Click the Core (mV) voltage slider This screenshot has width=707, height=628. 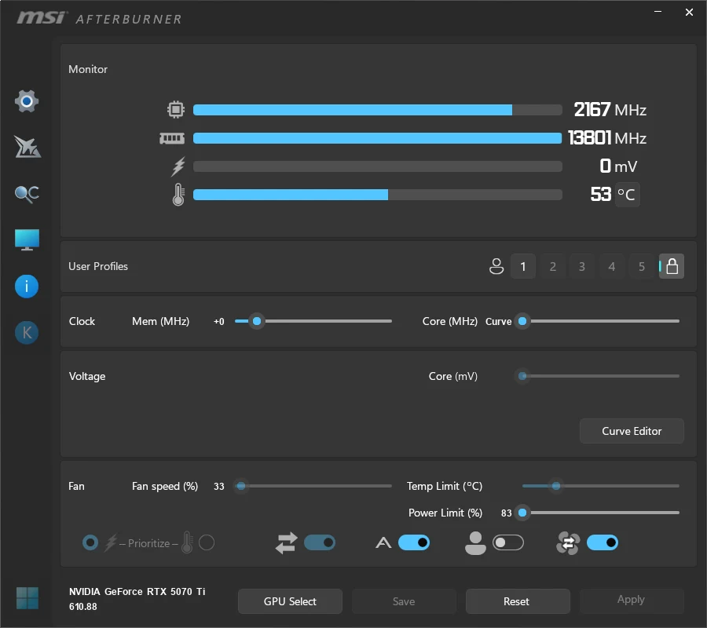(598, 376)
